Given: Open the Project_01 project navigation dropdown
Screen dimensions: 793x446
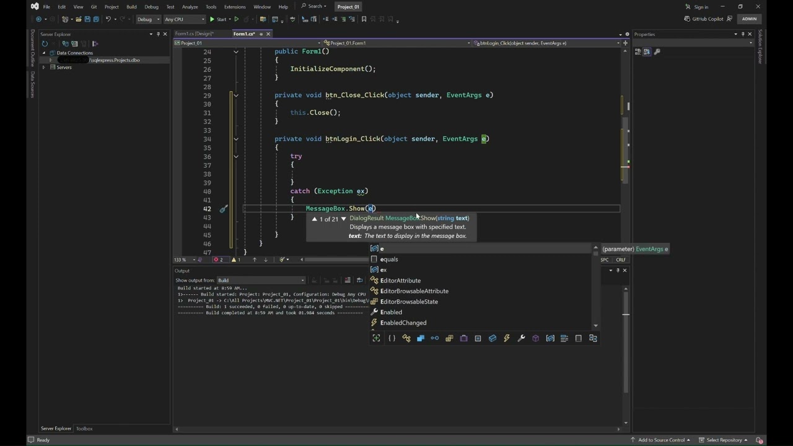Looking at the screenshot, I should (248, 43).
